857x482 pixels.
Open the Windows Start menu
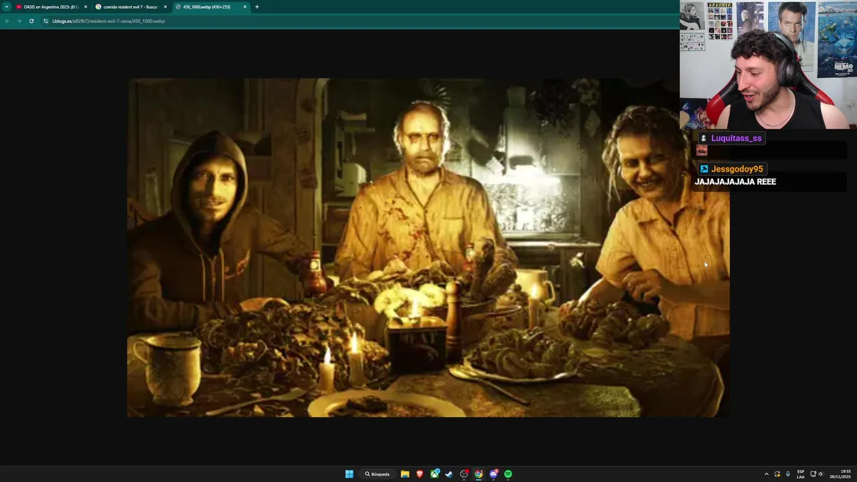(x=349, y=474)
